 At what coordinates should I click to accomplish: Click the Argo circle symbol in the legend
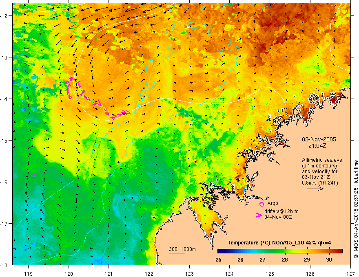(x=261, y=204)
